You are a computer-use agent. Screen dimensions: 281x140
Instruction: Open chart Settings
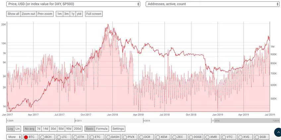[x=118, y=128]
